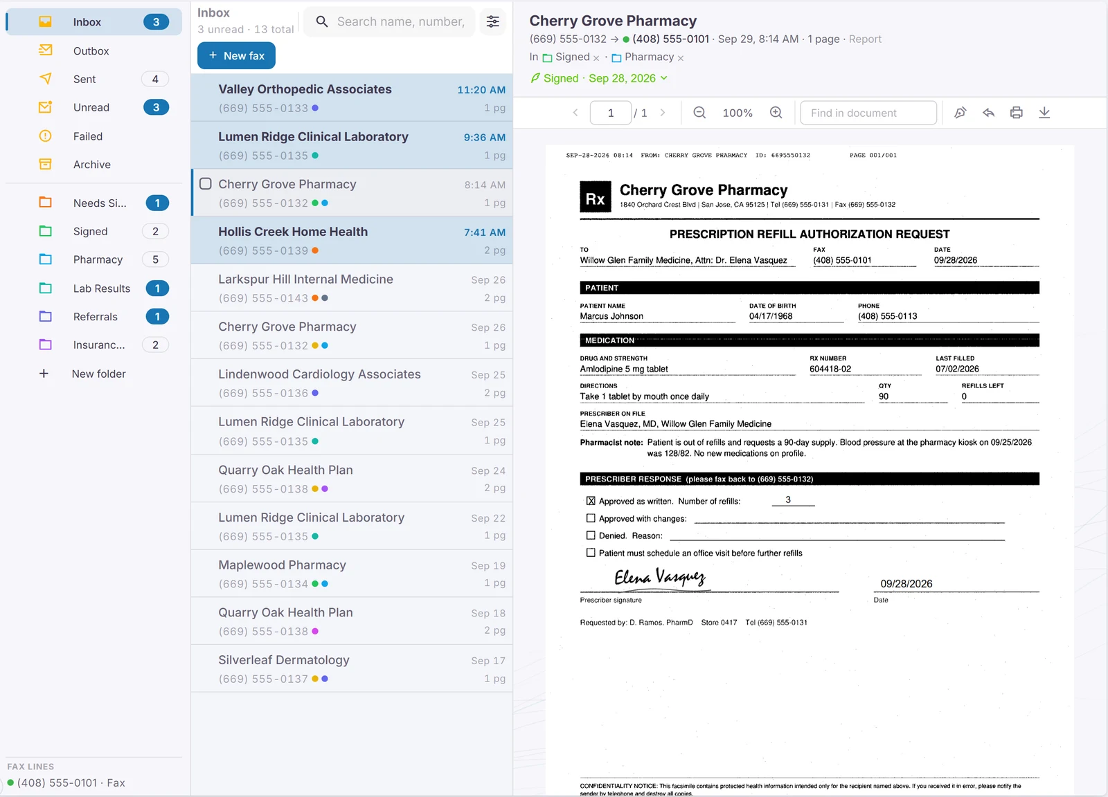The width and height of the screenshot is (1108, 797).
Task: Open the Larkspur Hill Internal Medicine fax
Action: [x=352, y=288]
